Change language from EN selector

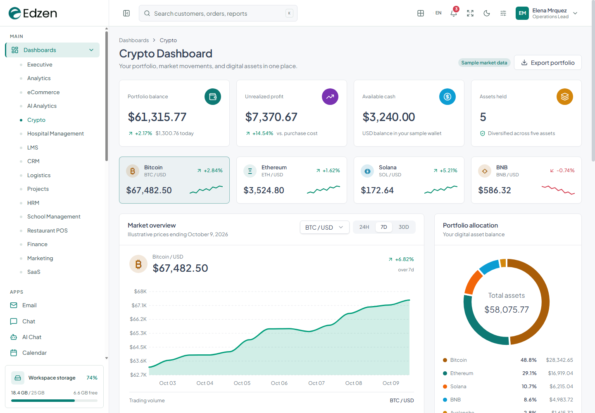[438, 13]
